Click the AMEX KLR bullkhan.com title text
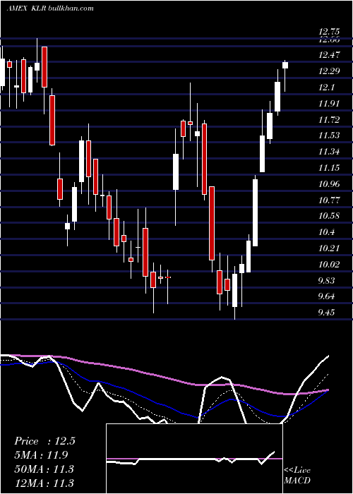 pos(50,8)
